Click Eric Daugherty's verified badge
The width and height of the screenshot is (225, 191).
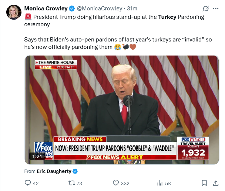point(75,171)
